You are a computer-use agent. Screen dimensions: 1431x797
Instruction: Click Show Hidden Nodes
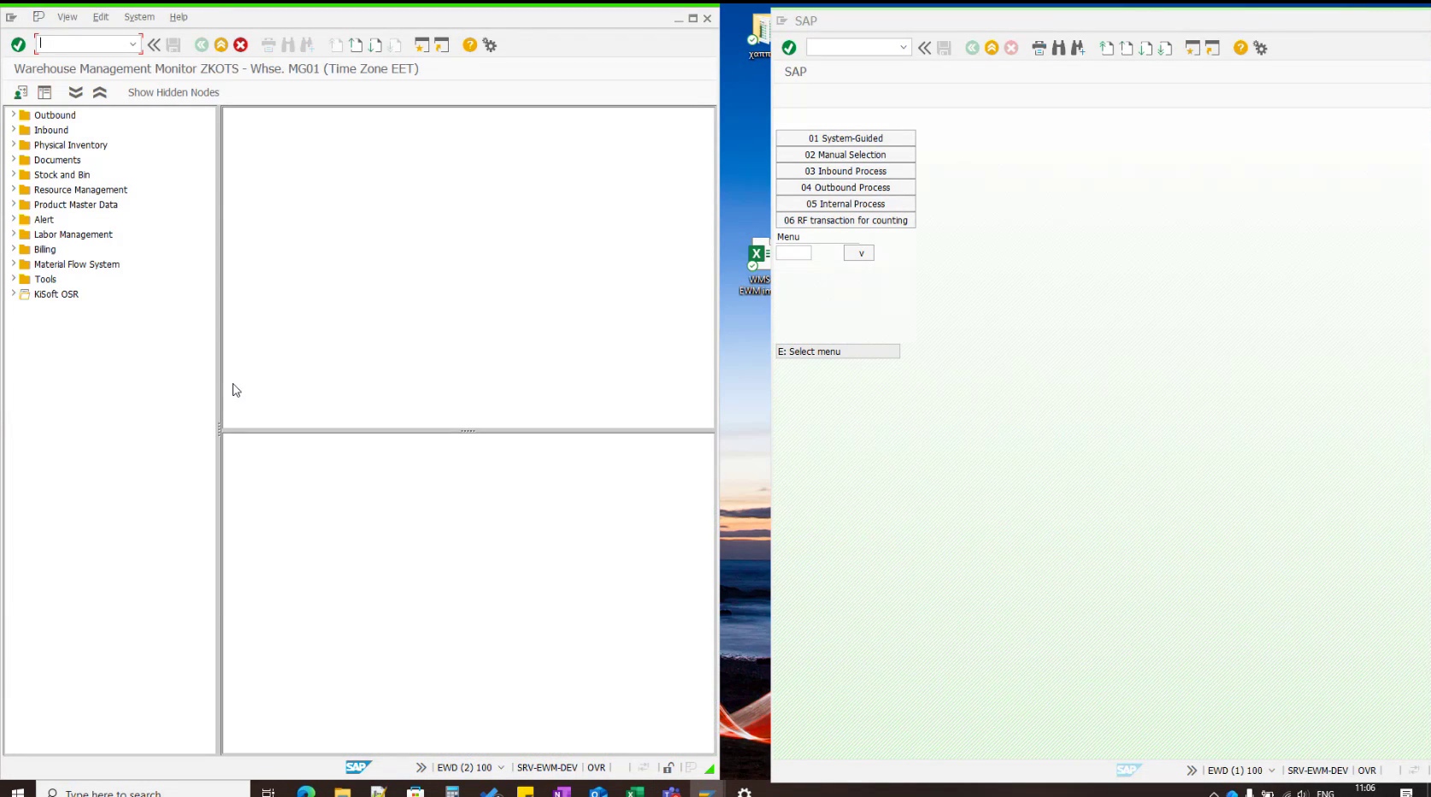click(x=172, y=92)
